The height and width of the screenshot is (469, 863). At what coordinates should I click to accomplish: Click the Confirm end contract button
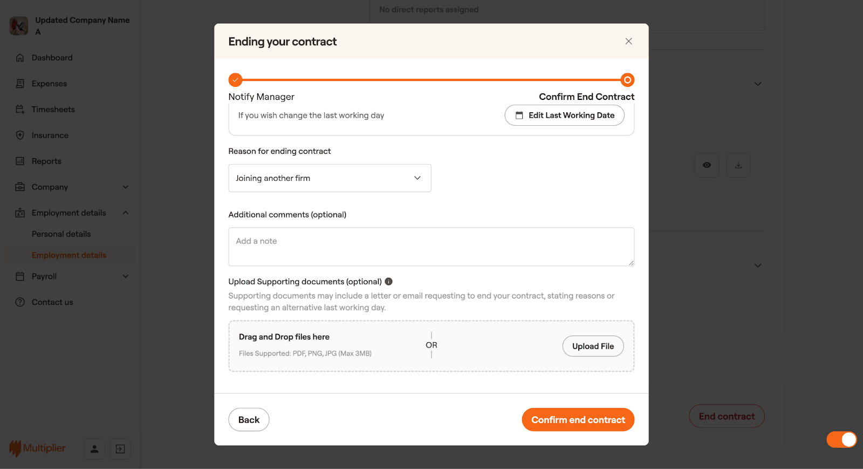(x=578, y=420)
